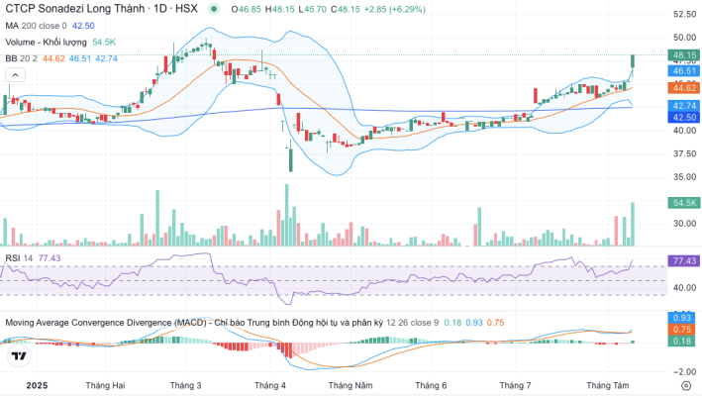The height and width of the screenshot is (396, 702).
Task: Click the green market status dot
Action: click(x=214, y=9)
